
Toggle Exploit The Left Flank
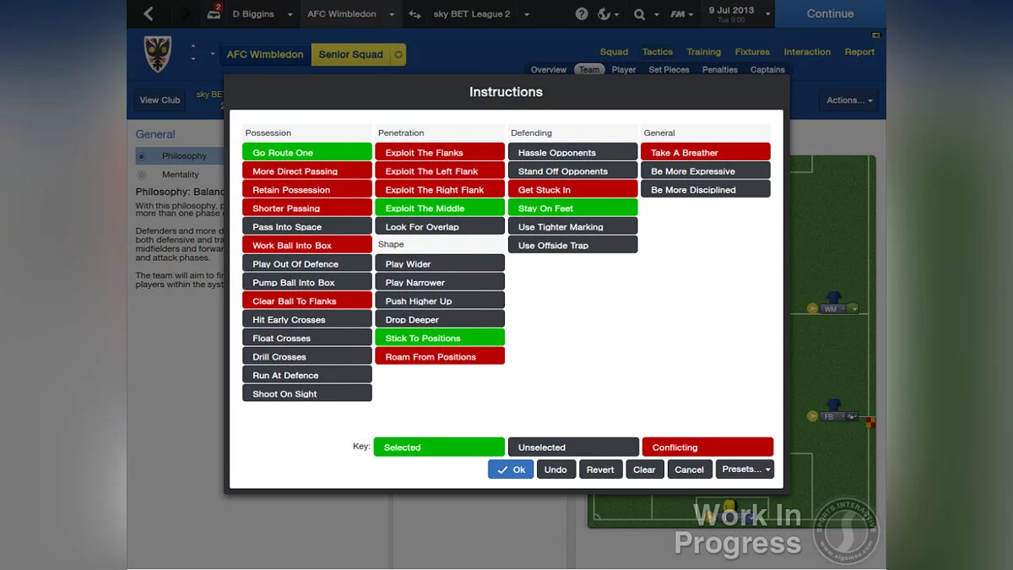pyautogui.click(x=440, y=171)
